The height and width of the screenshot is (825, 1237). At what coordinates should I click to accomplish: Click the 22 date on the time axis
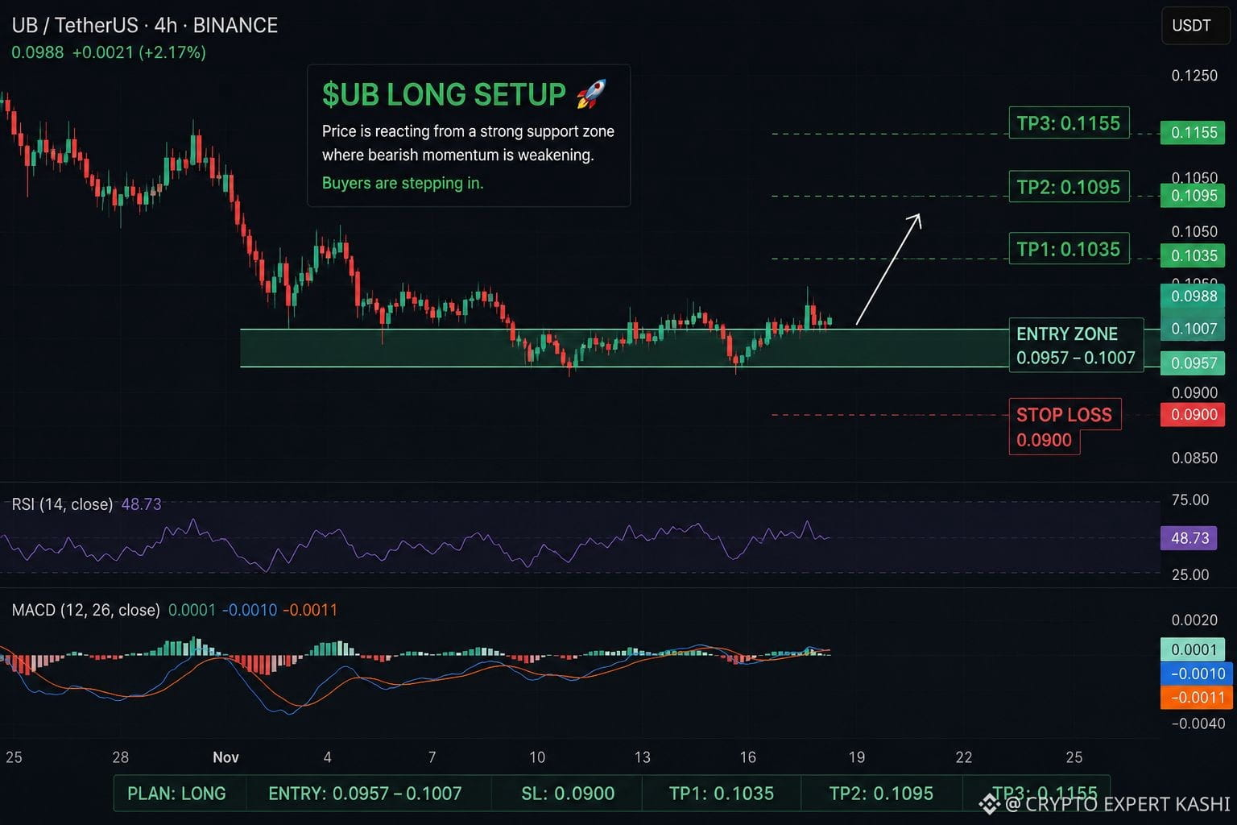(964, 757)
